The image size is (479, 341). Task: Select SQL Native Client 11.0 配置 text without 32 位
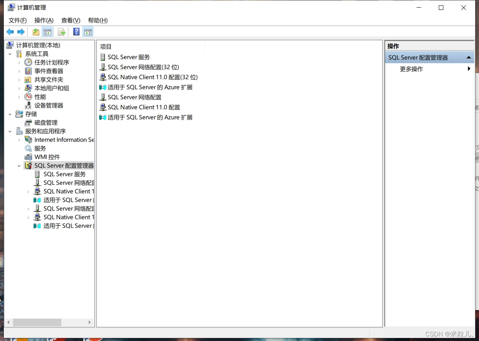pyautogui.click(x=144, y=107)
